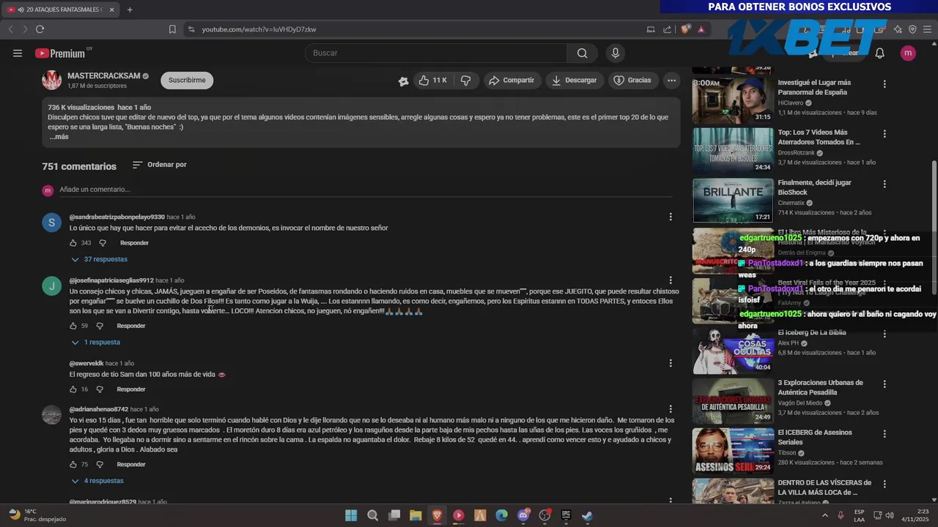938x527 pixels.
Task: Open Steam from the taskbar
Action: (x=587, y=515)
